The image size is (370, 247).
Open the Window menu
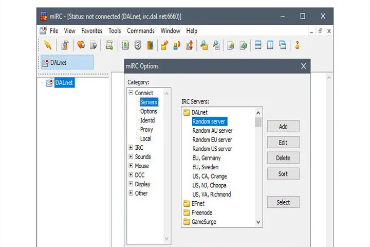(171, 31)
